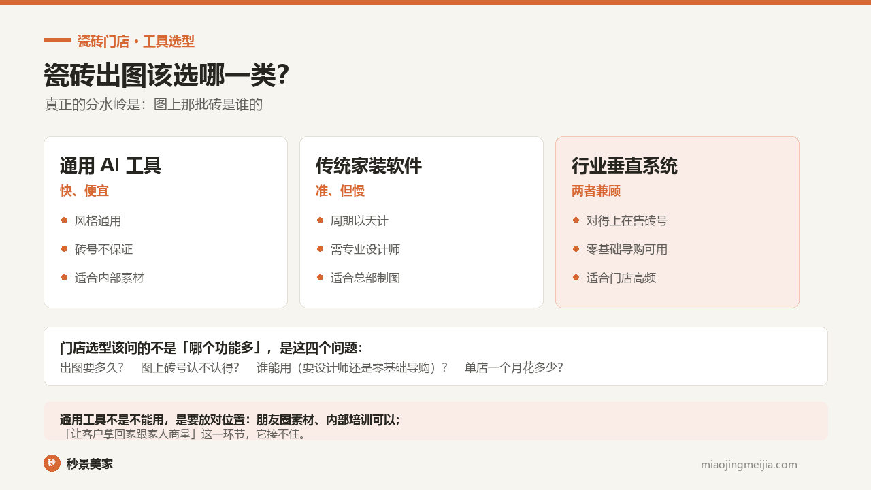The width and height of the screenshot is (871, 490).
Task: Click the 行业垂直系统 card heading
Action: [625, 166]
